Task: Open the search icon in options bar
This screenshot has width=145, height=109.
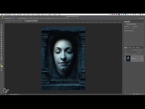Action: click(x=140, y=18)
